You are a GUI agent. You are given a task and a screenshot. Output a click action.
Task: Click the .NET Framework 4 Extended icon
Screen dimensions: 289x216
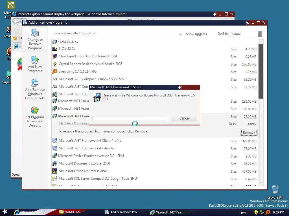pos(55,148)
